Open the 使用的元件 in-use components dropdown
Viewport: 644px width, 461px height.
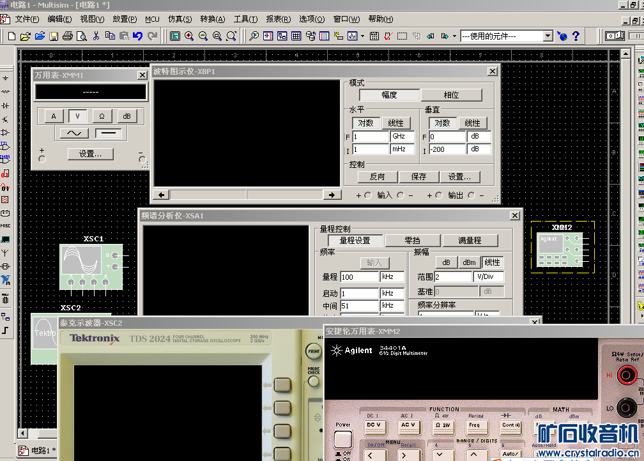click(548, 36)
